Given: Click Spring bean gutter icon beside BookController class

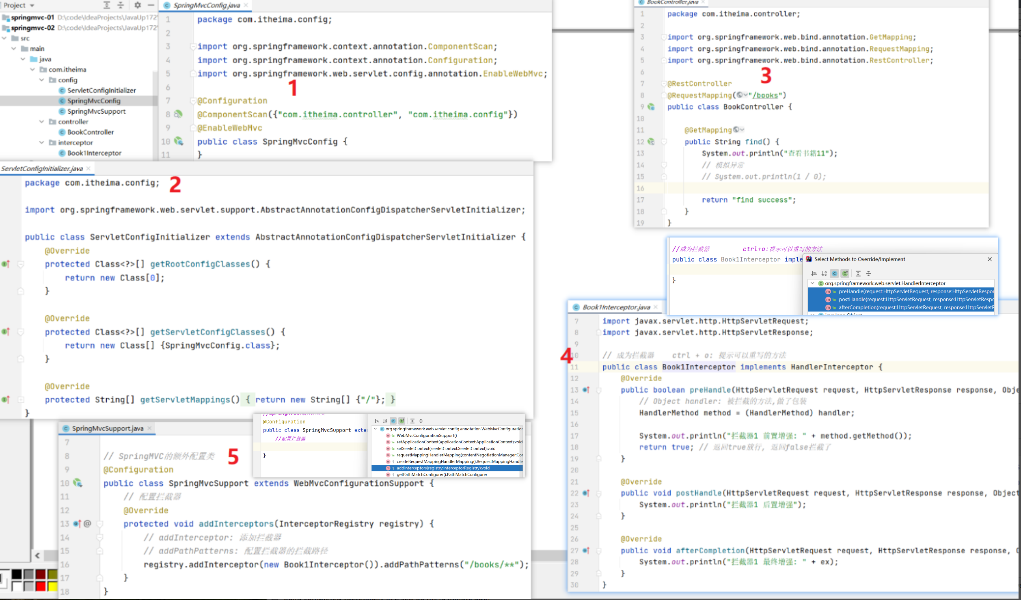Looking at the screenshot, I should pyautogui.click(x=651, y=107).
